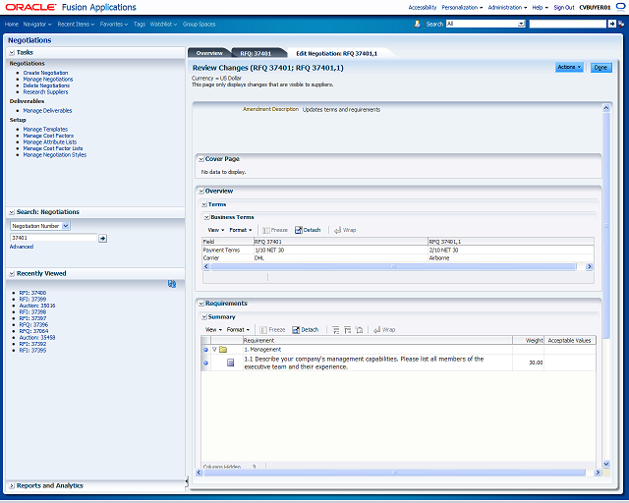Click Freeze in Business Terms toolbar
629x503 pixels.
tap(275, 230)
